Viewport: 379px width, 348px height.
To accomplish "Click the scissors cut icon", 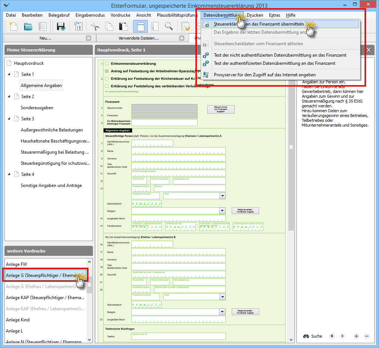I will pos(95,26).
